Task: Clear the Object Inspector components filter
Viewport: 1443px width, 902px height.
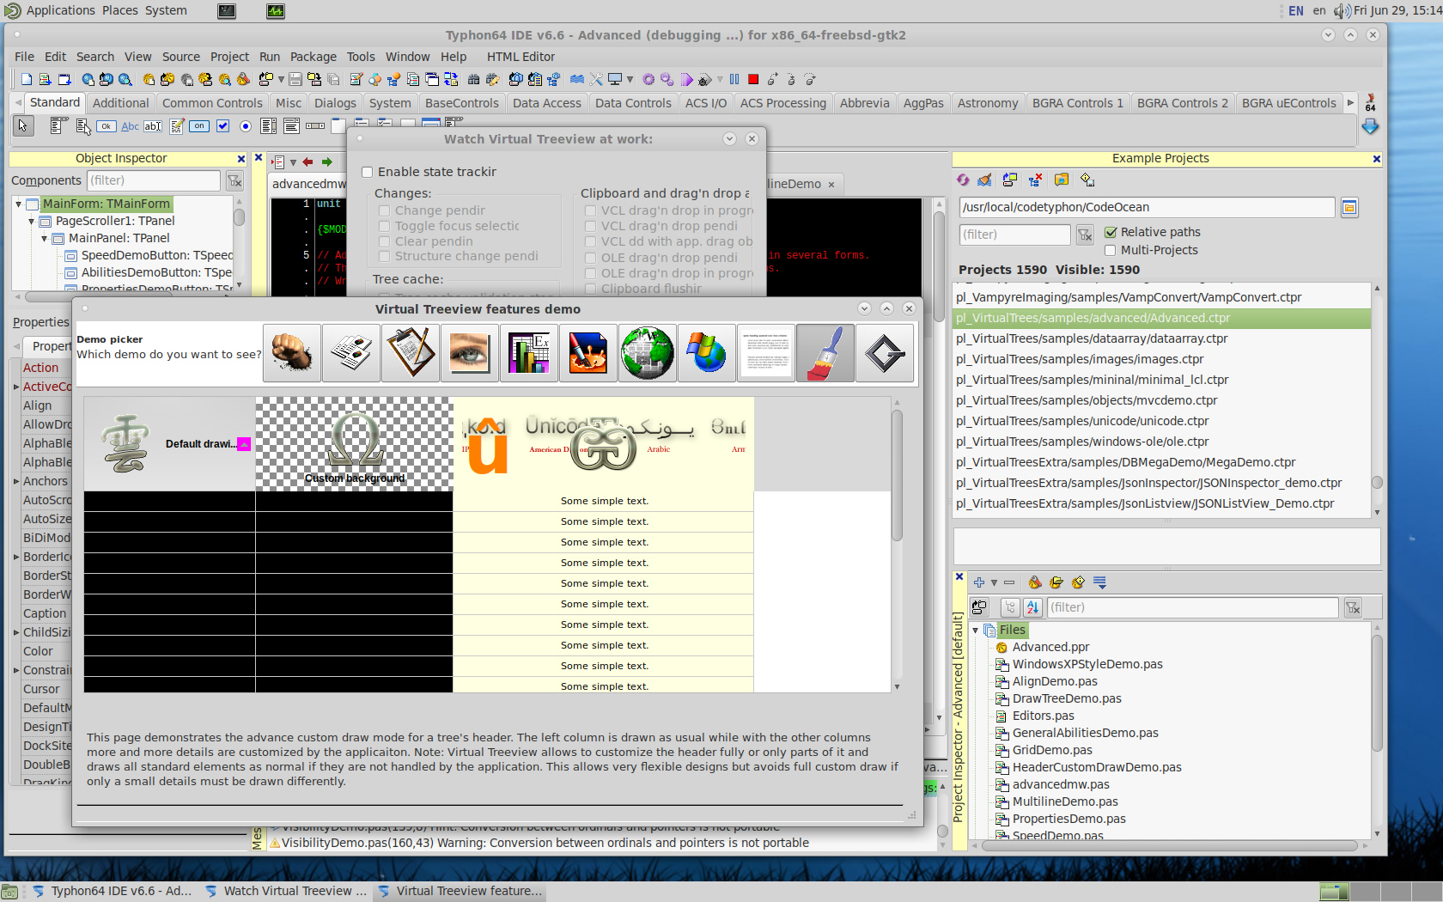Action: (x=234, y=180)
